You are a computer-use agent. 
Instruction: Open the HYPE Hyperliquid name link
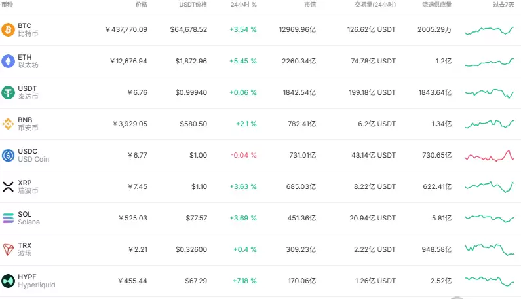(37, 281)
